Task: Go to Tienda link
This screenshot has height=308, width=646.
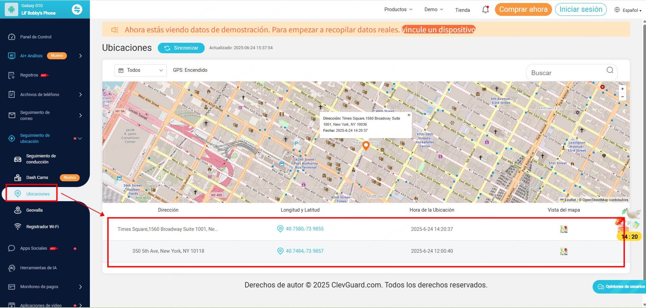Action: 462,10
